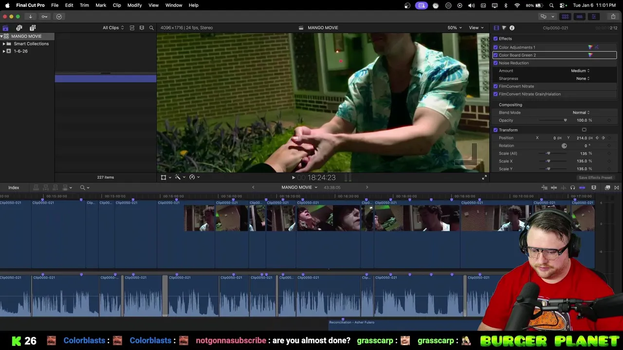Open the 50% viewer zoom dropdown
Viewport: 623px width, 350px height.
pos(455,28)
